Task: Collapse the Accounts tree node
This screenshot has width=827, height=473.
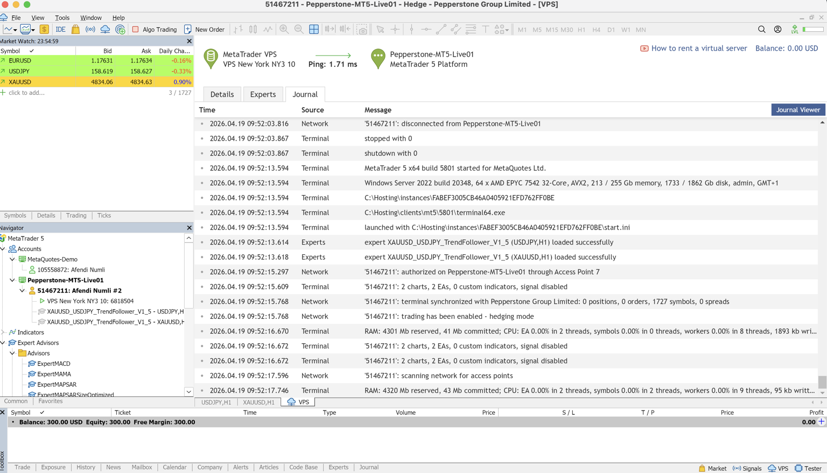Action: click(3, 249)
